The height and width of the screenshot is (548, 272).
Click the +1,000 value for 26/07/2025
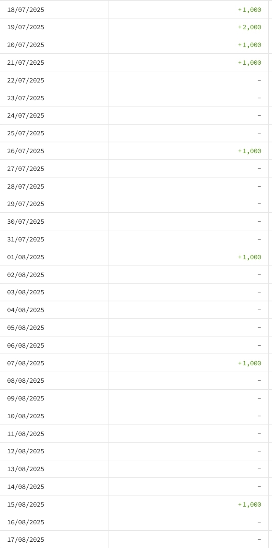point(250,151)
